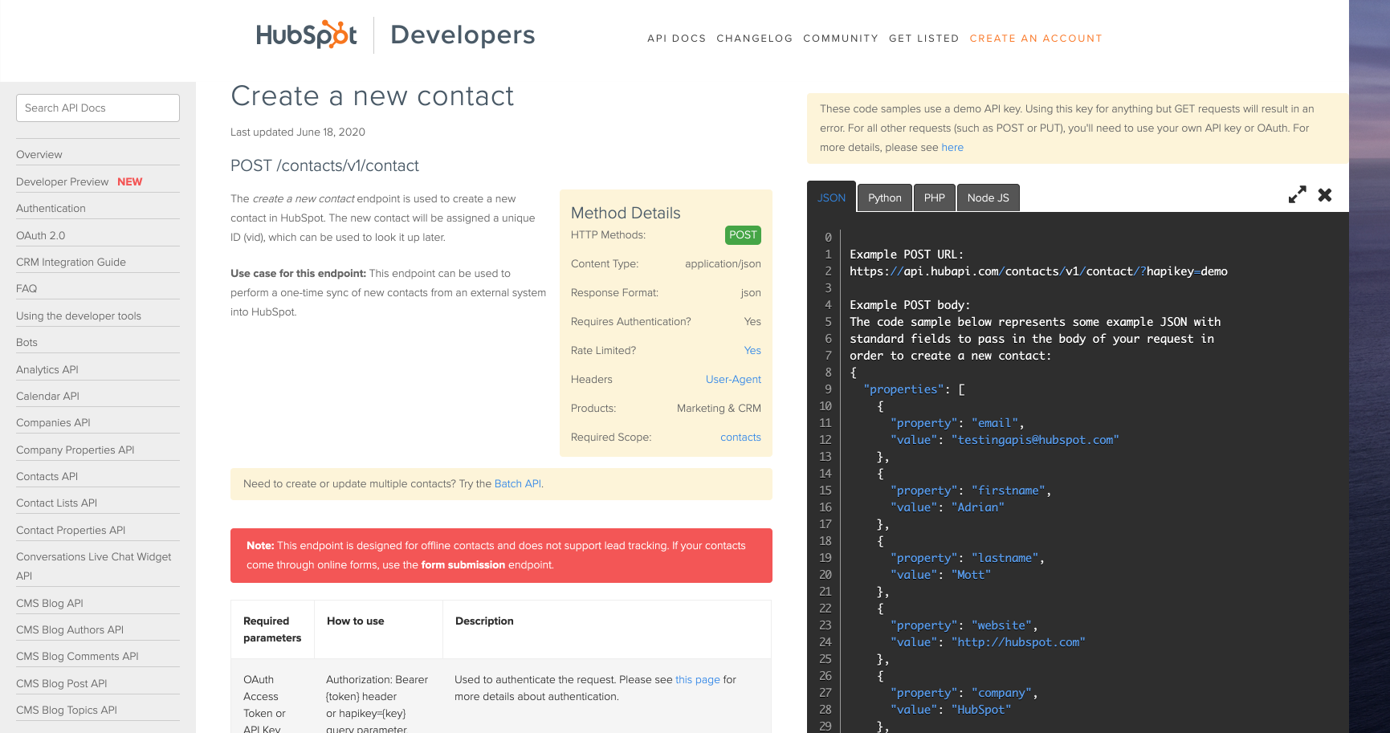This screenshot has height=733, width=1390.
Task: Click the 'contacts' required scope link
Action: [x=740, y=437]
